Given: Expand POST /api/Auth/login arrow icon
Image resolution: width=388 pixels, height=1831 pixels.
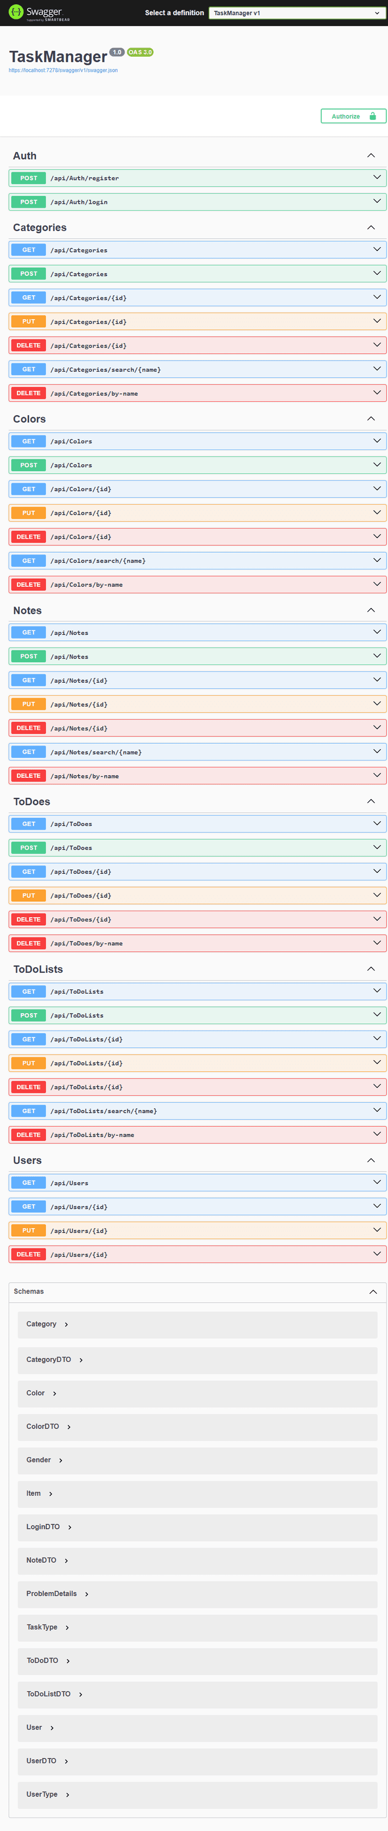Looking at the screenshot, I should [377, 202].
